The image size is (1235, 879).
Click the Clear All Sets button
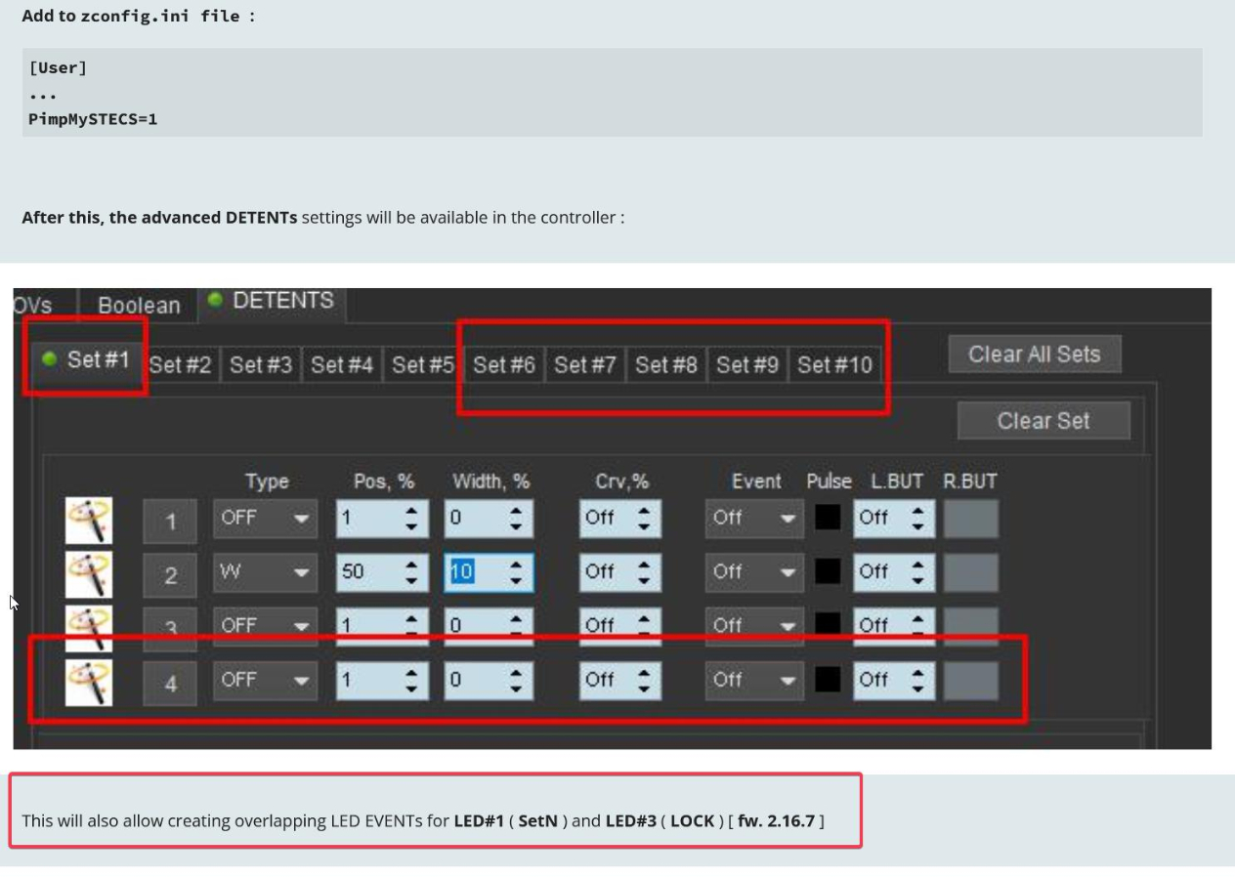(1035, 354)
